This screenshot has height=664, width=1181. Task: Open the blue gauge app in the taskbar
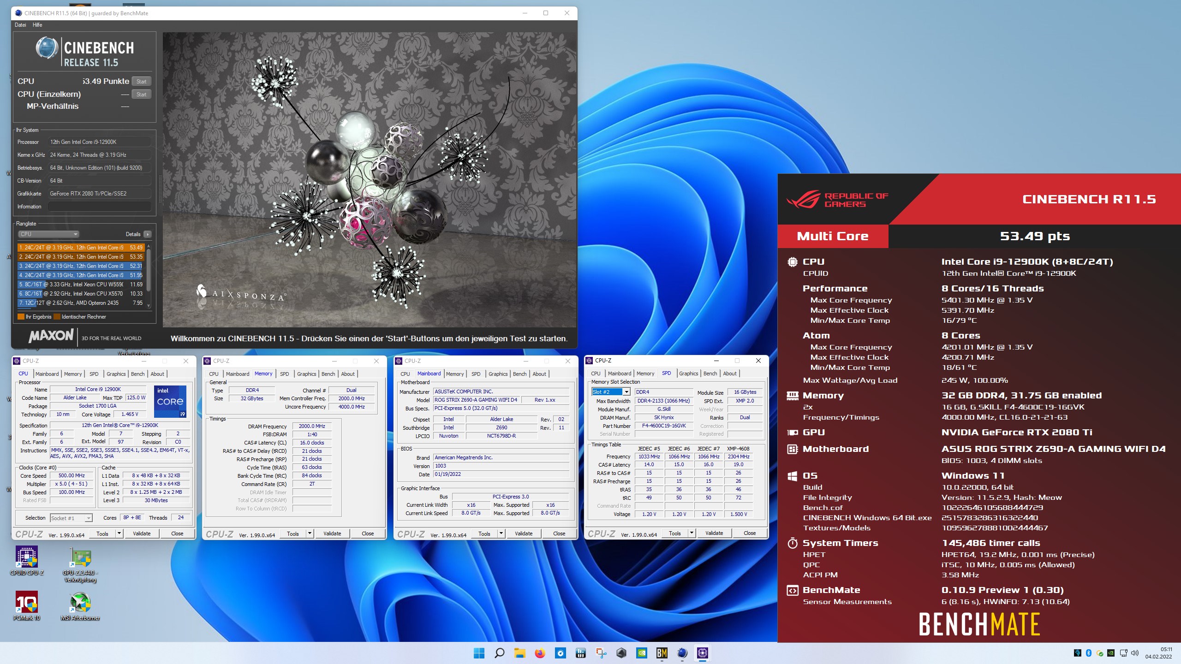[560, 653]
